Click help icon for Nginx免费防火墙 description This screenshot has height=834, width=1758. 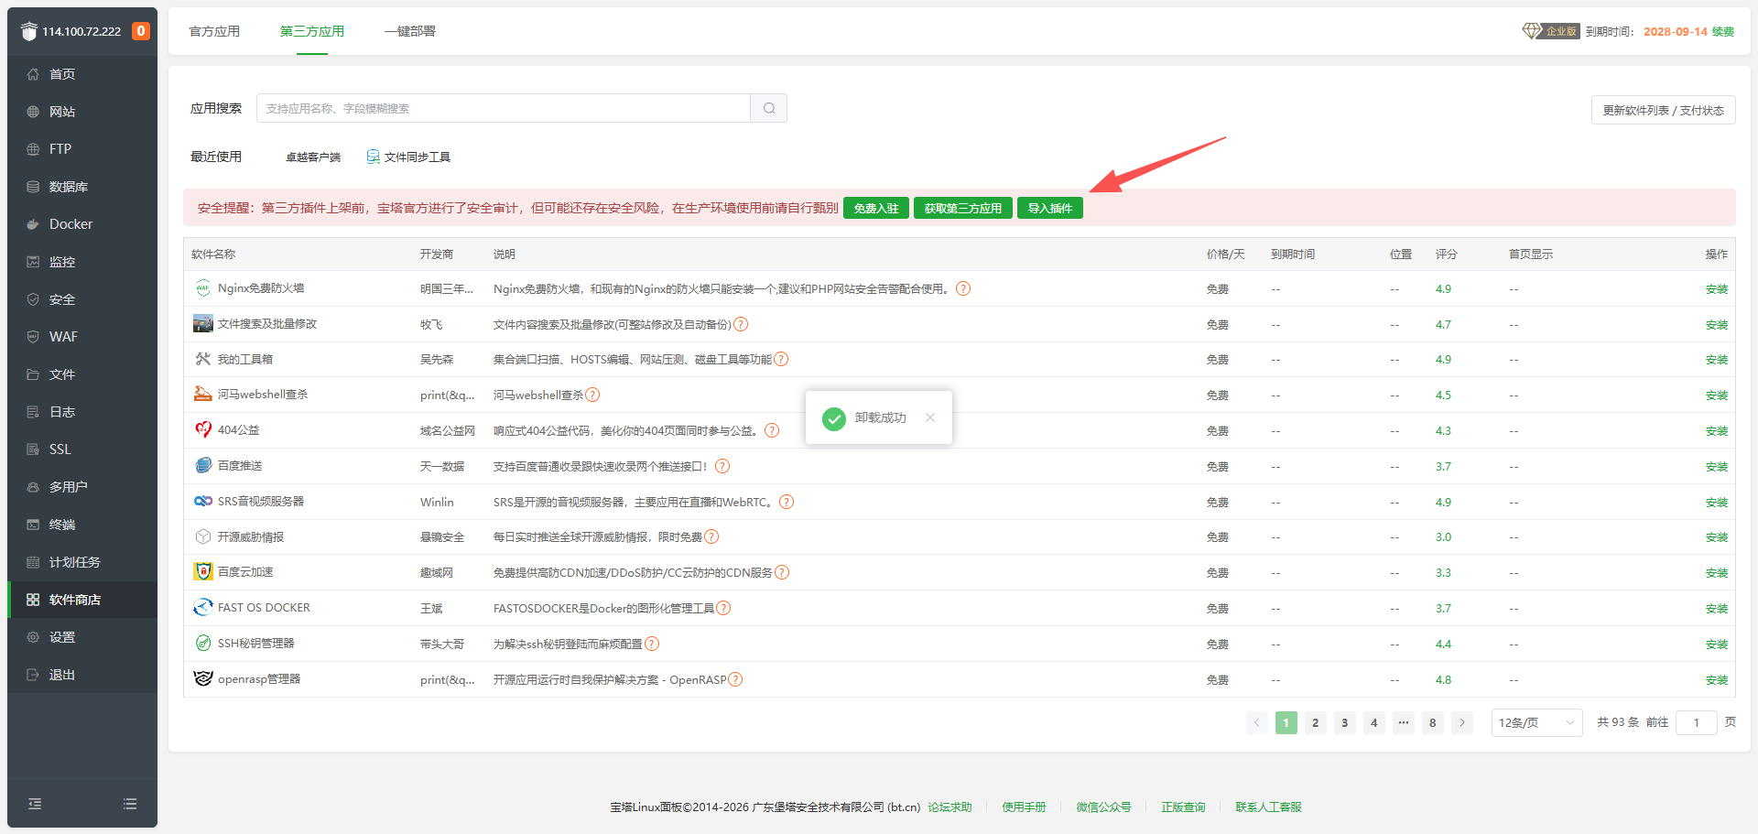click(963, 288)
